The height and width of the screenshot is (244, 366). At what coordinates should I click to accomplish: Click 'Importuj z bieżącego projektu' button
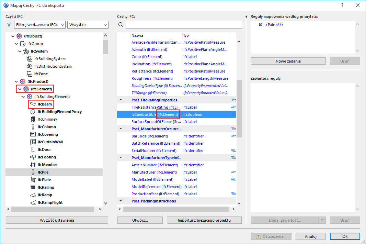(204, 220)
